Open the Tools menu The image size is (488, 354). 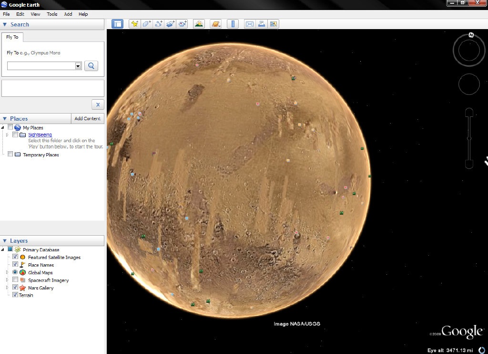[x=52, y=14]
